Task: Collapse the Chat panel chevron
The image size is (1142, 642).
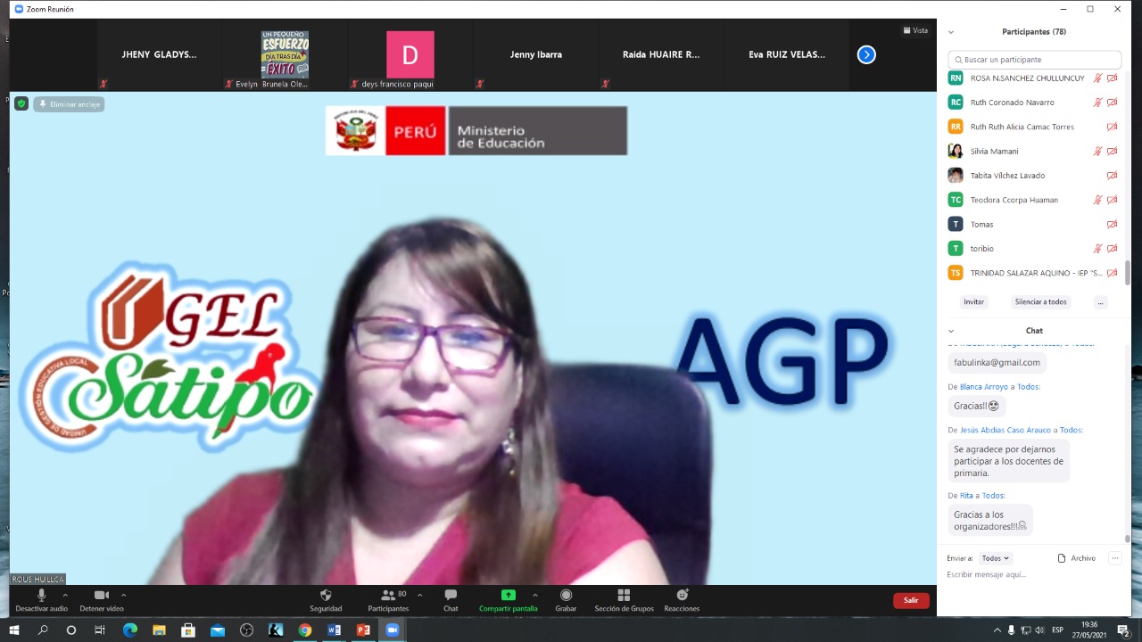Action: tap(951, 331)
